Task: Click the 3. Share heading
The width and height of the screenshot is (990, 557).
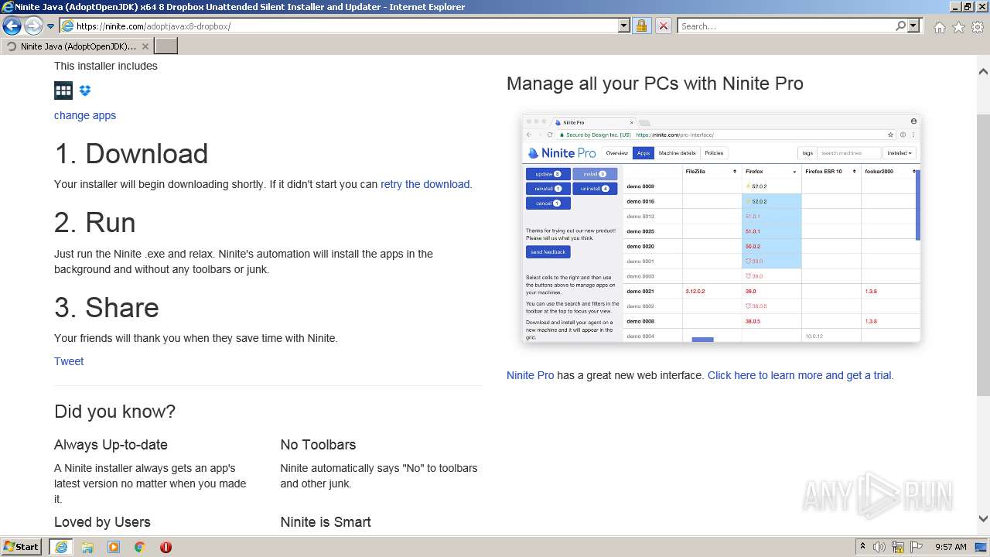Action: 107,308
